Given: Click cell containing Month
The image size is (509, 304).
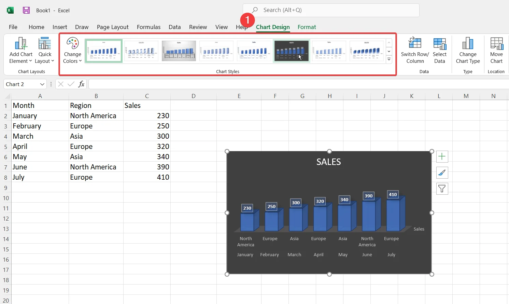Looking at the screenshot, I should click(40, 105).
